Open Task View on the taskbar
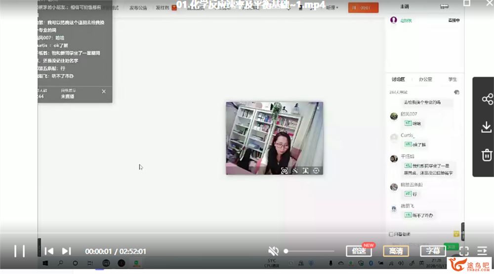494x274 pixels. pos(90,263)
